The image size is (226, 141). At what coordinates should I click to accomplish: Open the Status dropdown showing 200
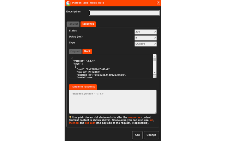tap(145, 32)
